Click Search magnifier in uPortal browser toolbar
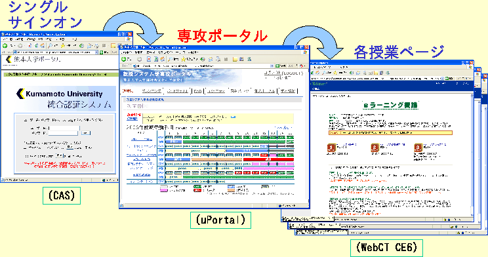The width and height of the screenshot is (488, 257). [171, 59]
